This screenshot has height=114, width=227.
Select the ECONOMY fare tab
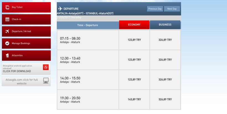click(134, 25)
